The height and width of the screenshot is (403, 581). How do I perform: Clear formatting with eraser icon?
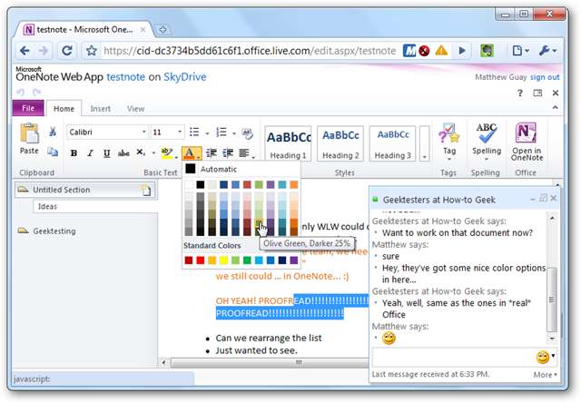point(247,133)
